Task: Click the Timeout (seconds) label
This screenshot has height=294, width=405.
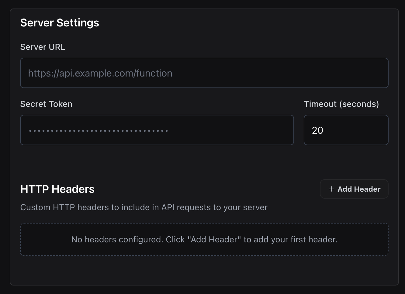Action: point(341,104)
